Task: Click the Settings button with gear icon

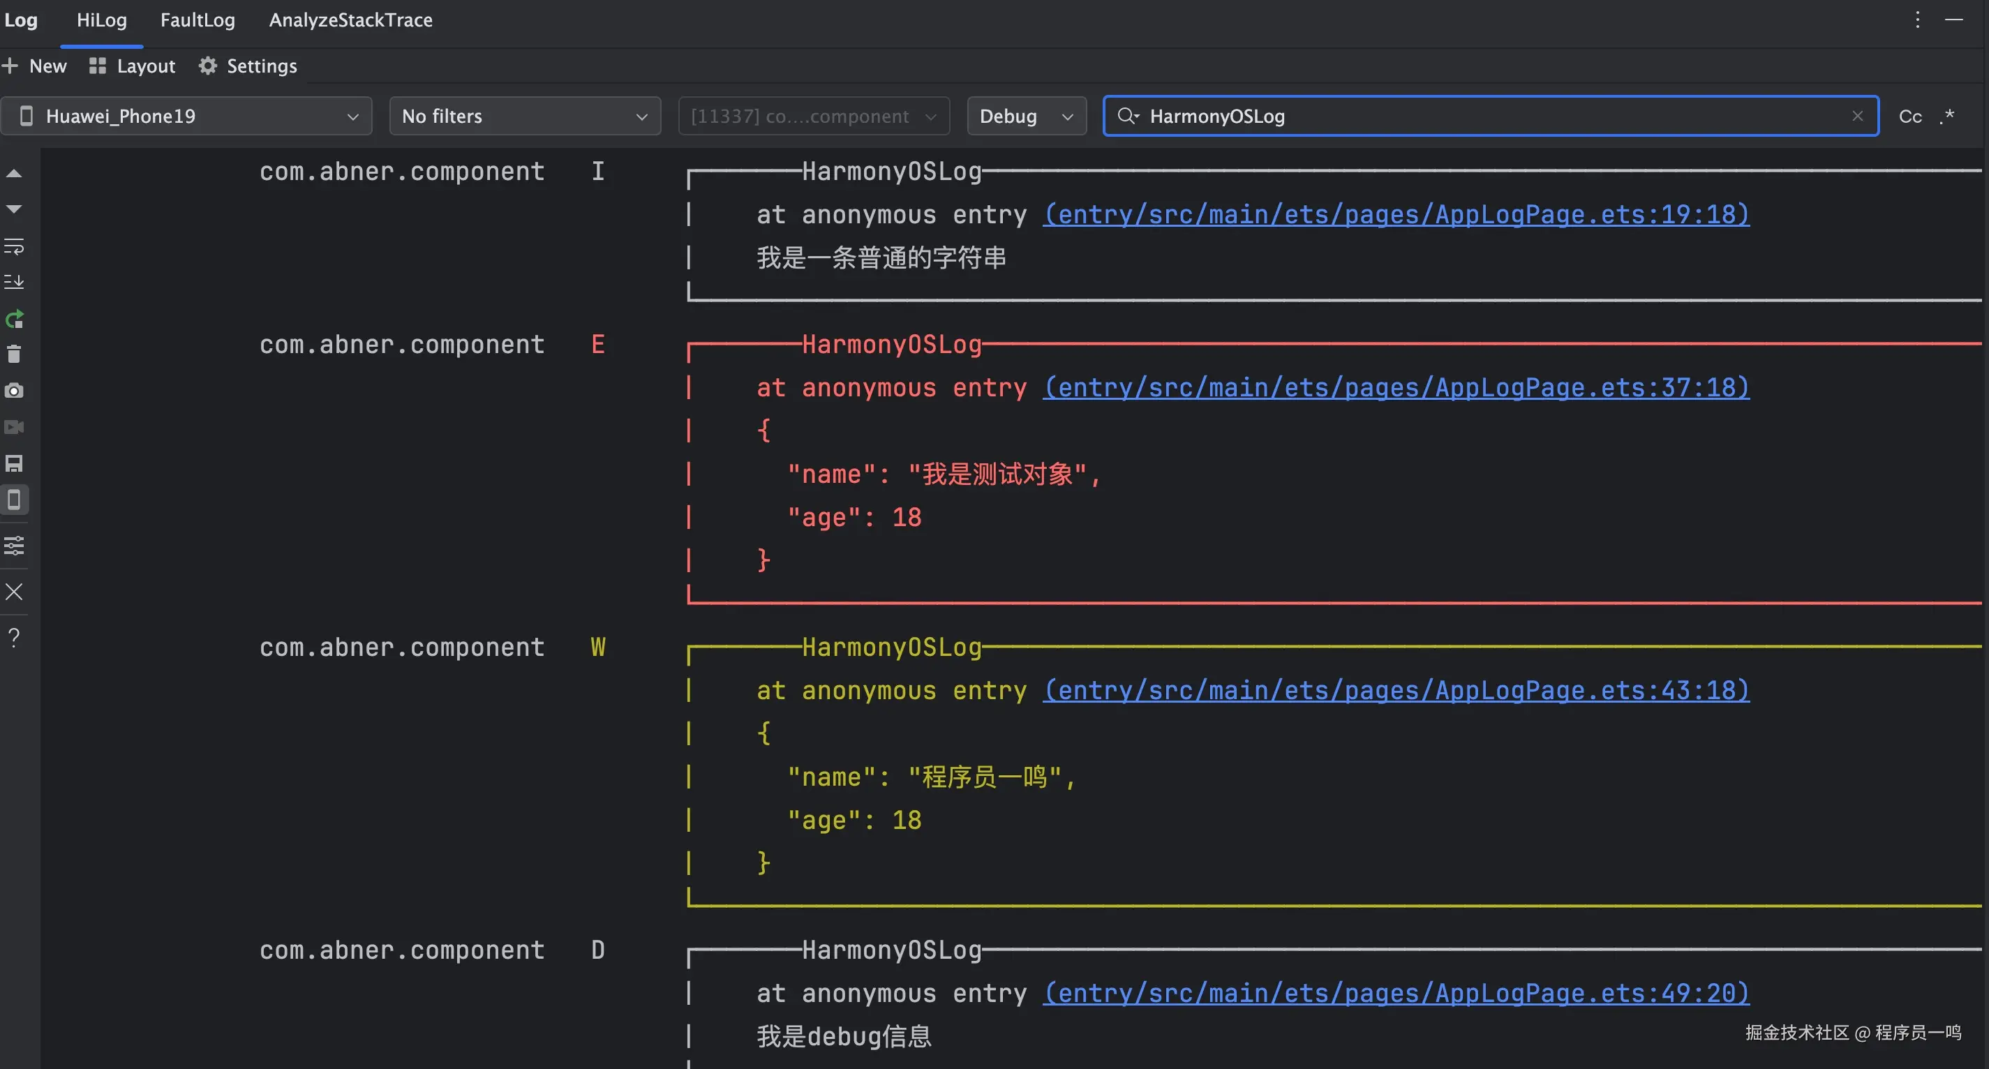Action: 248,66
